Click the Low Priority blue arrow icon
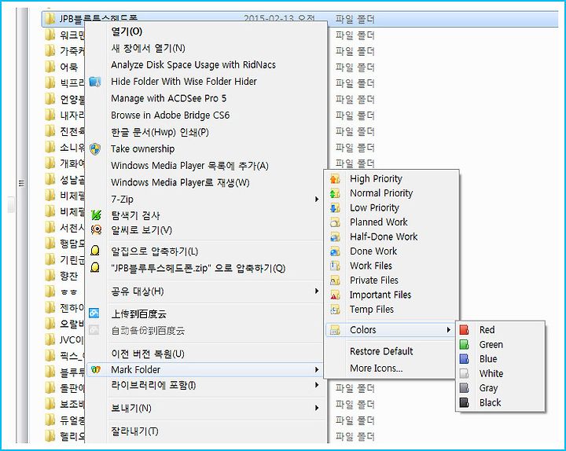The image size is (566, 451). tap(335, 207)
